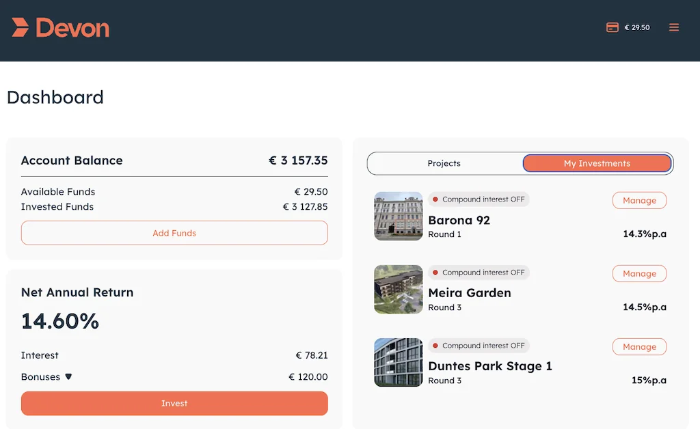Manage the Barona 92 investment
Viewport: 700px width, 429px height.
click(x=639, y=200)
